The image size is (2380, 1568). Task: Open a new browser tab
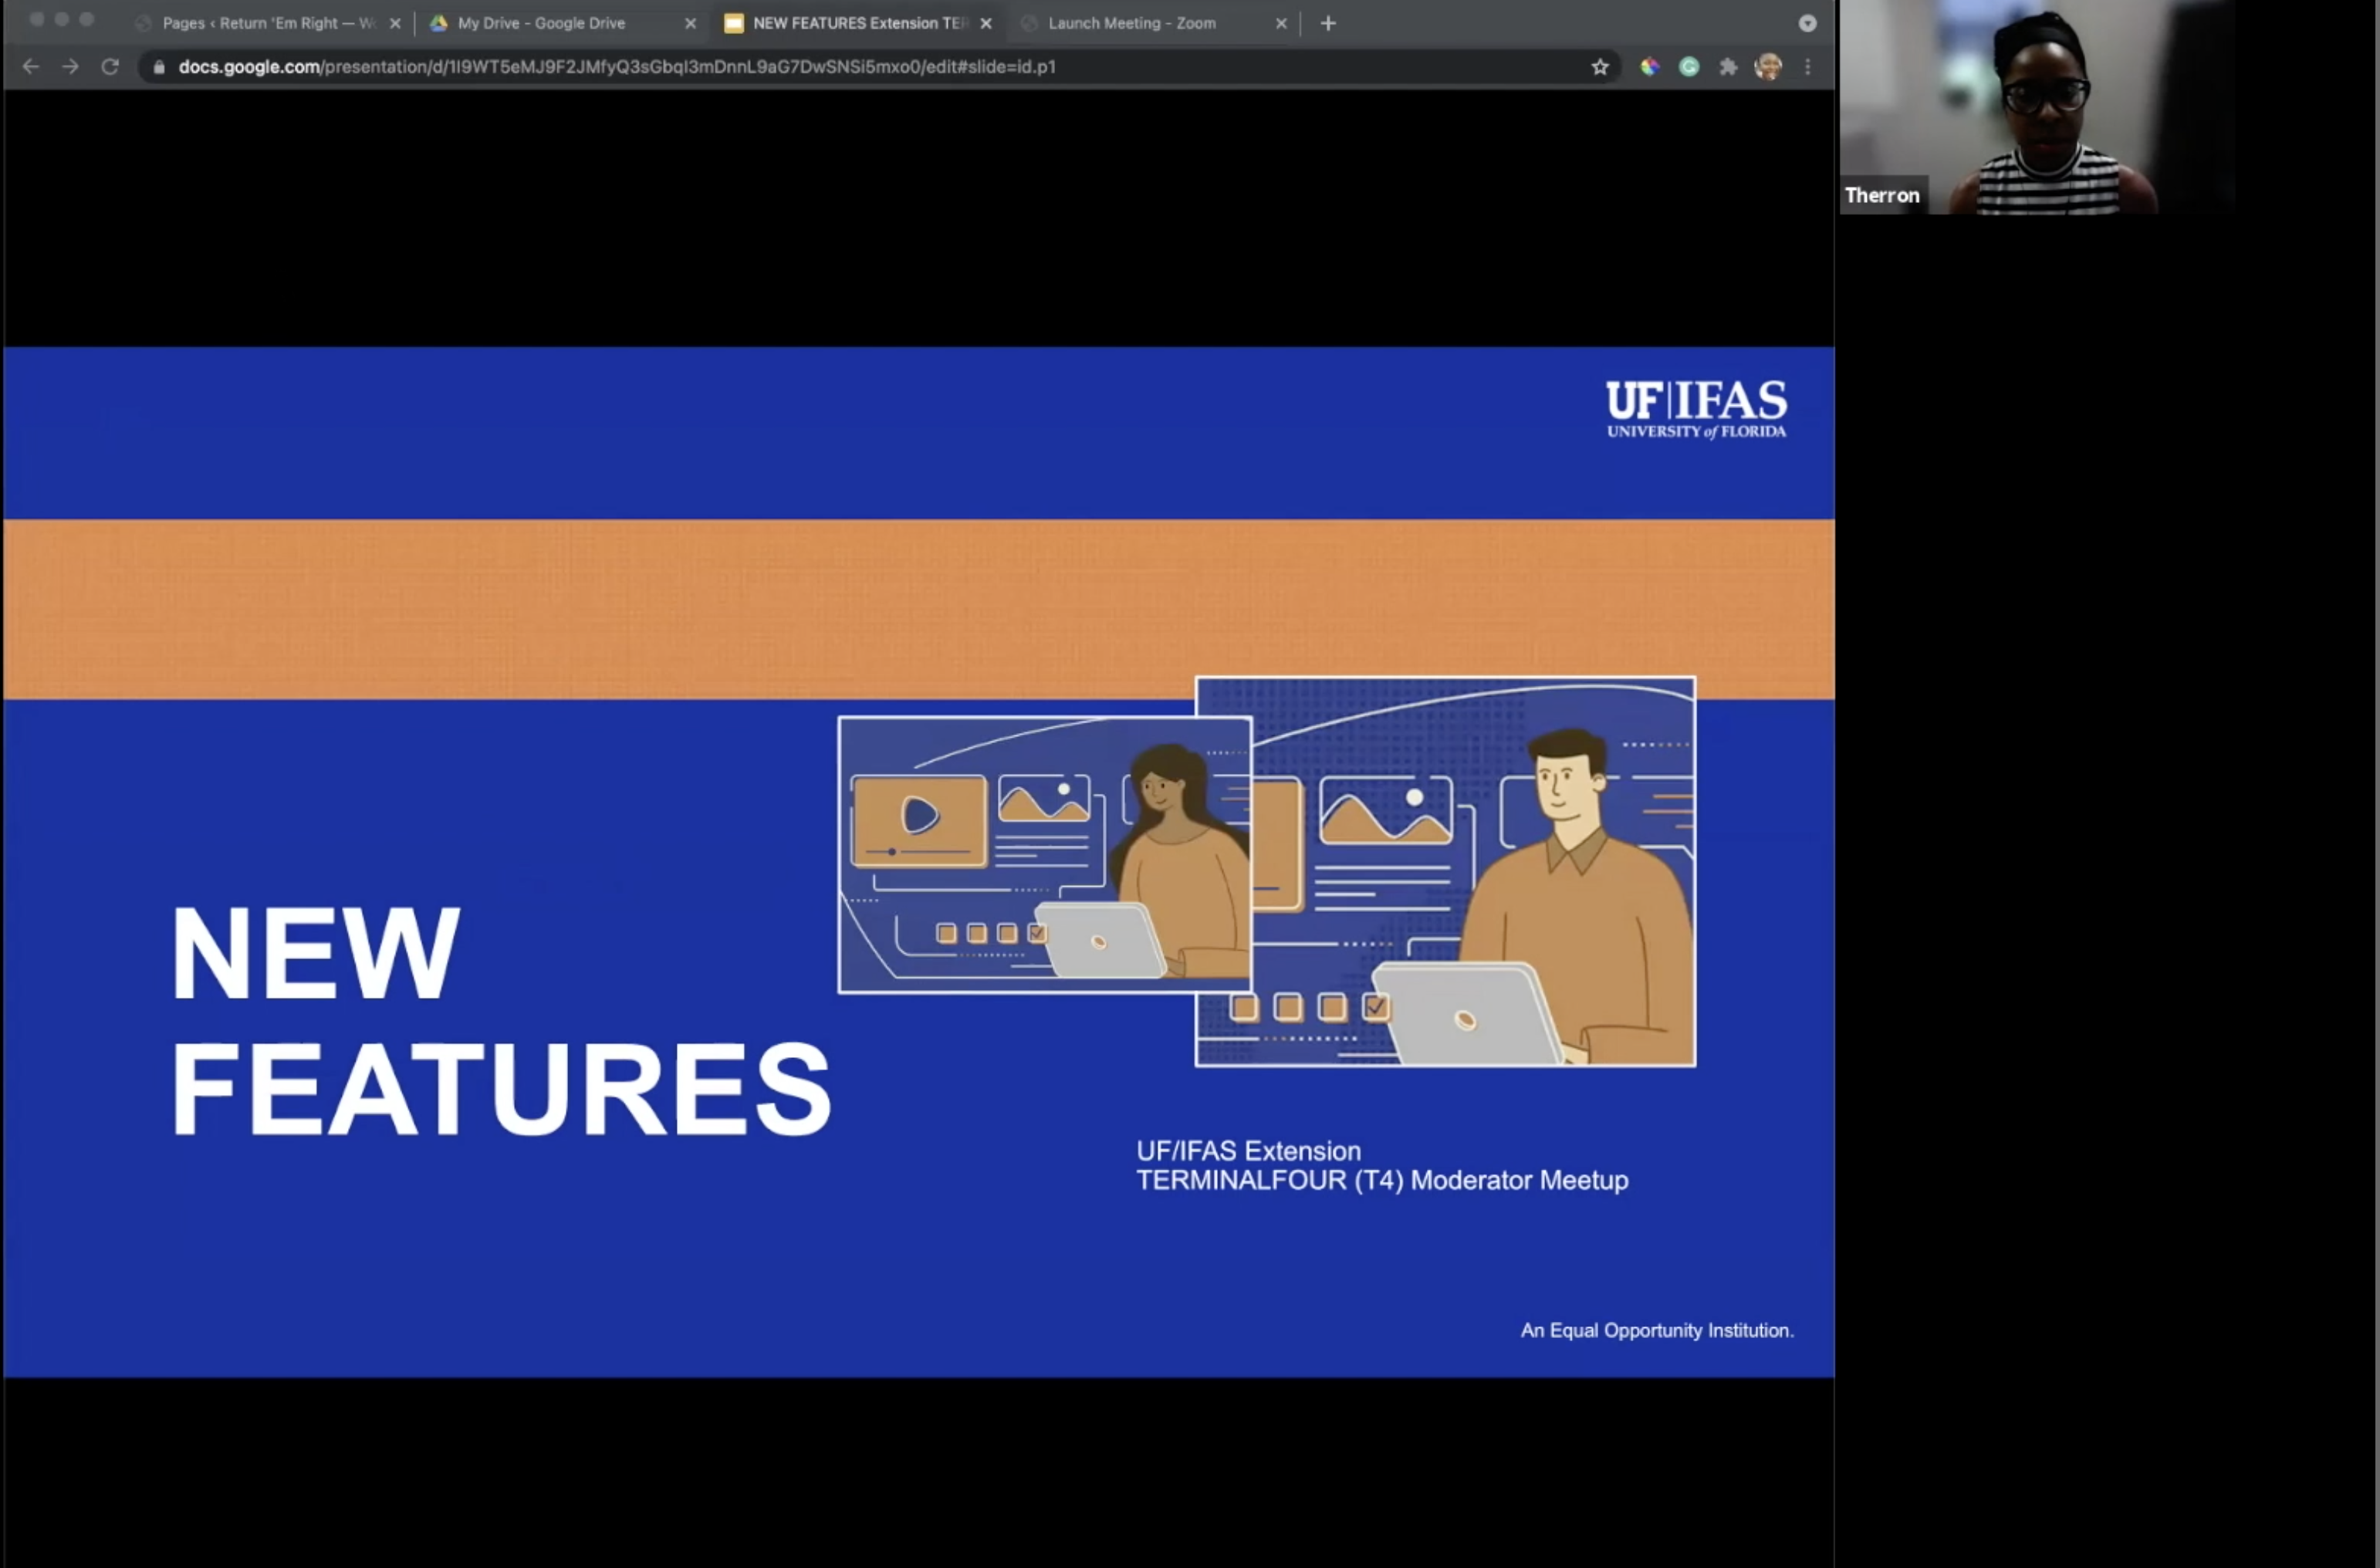pos(1327,22)
